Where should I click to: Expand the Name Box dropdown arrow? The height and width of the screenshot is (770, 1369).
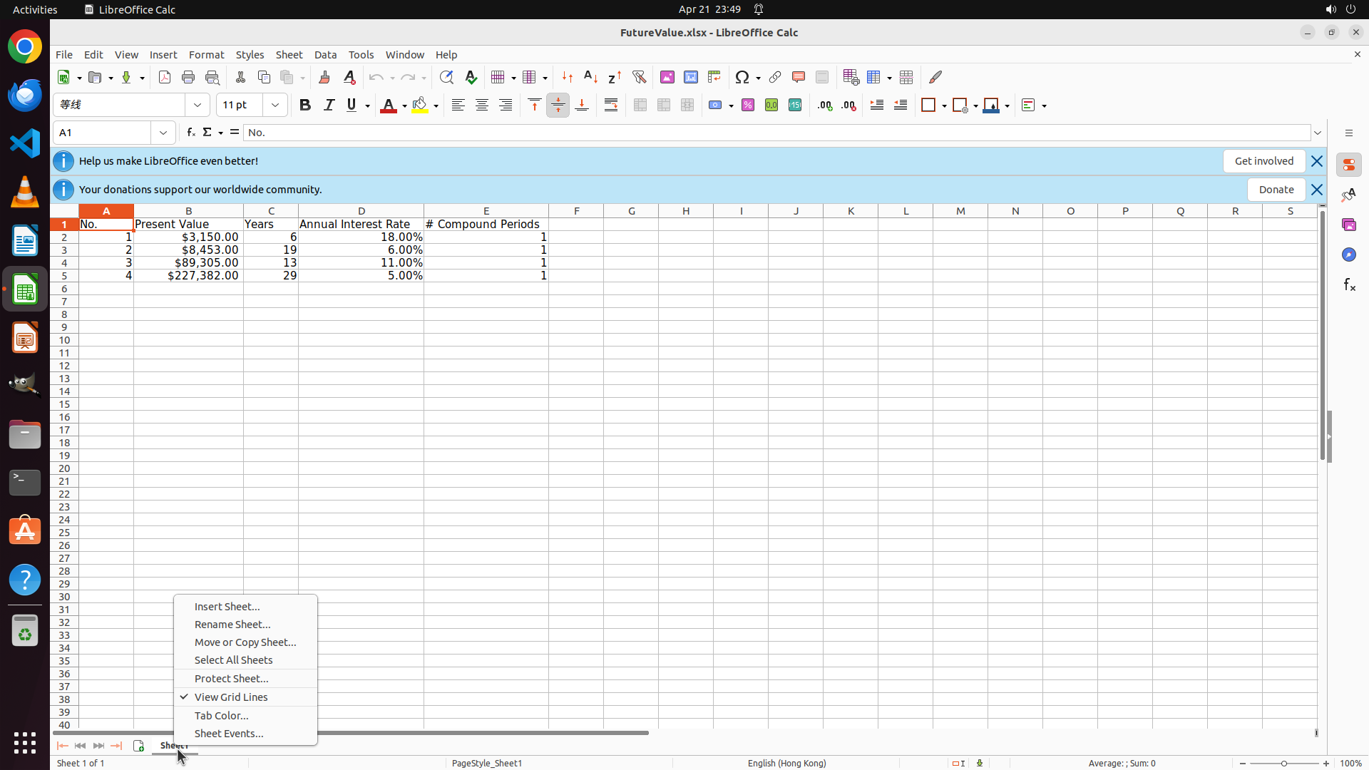click(x=163, y=133)
